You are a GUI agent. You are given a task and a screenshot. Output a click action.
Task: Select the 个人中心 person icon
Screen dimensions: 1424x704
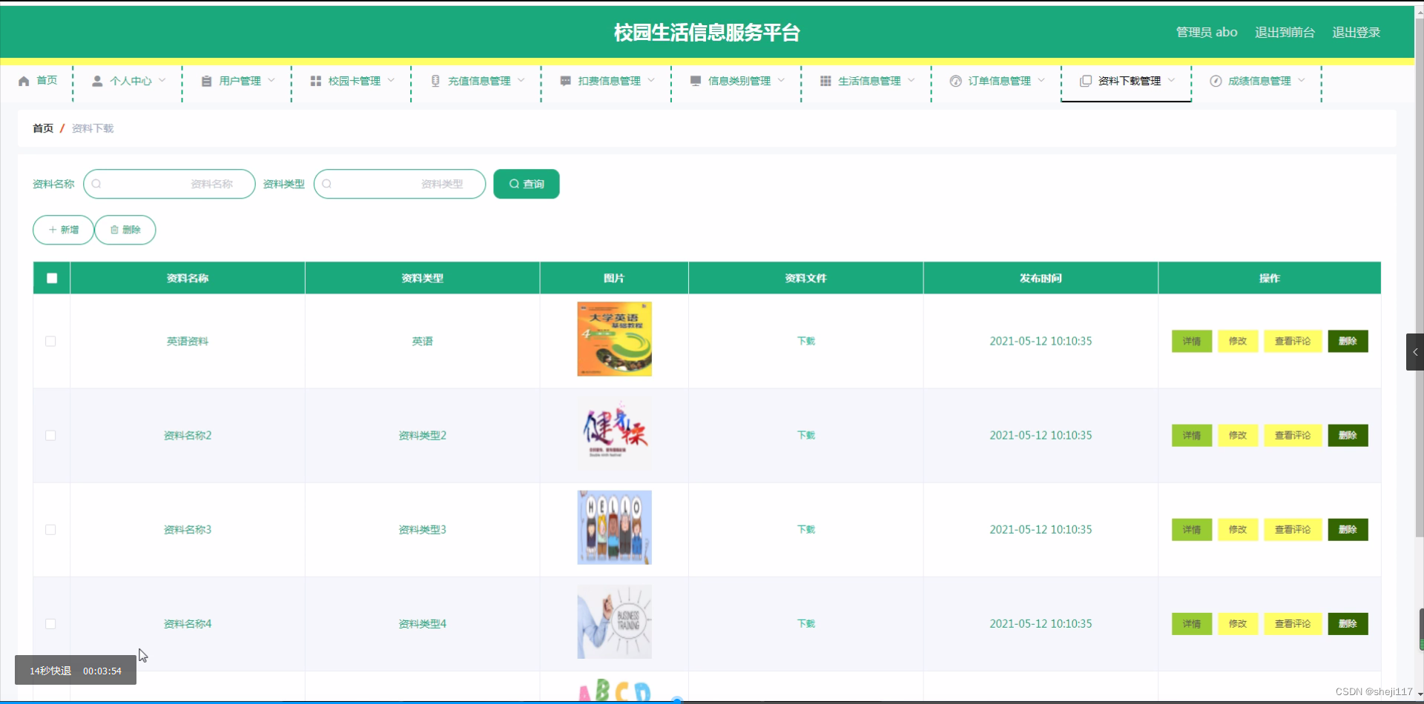[x=96, y=81]
